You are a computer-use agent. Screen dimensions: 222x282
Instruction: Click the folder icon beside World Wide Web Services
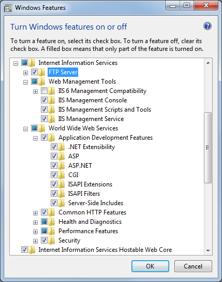click(x=41, y=128)
